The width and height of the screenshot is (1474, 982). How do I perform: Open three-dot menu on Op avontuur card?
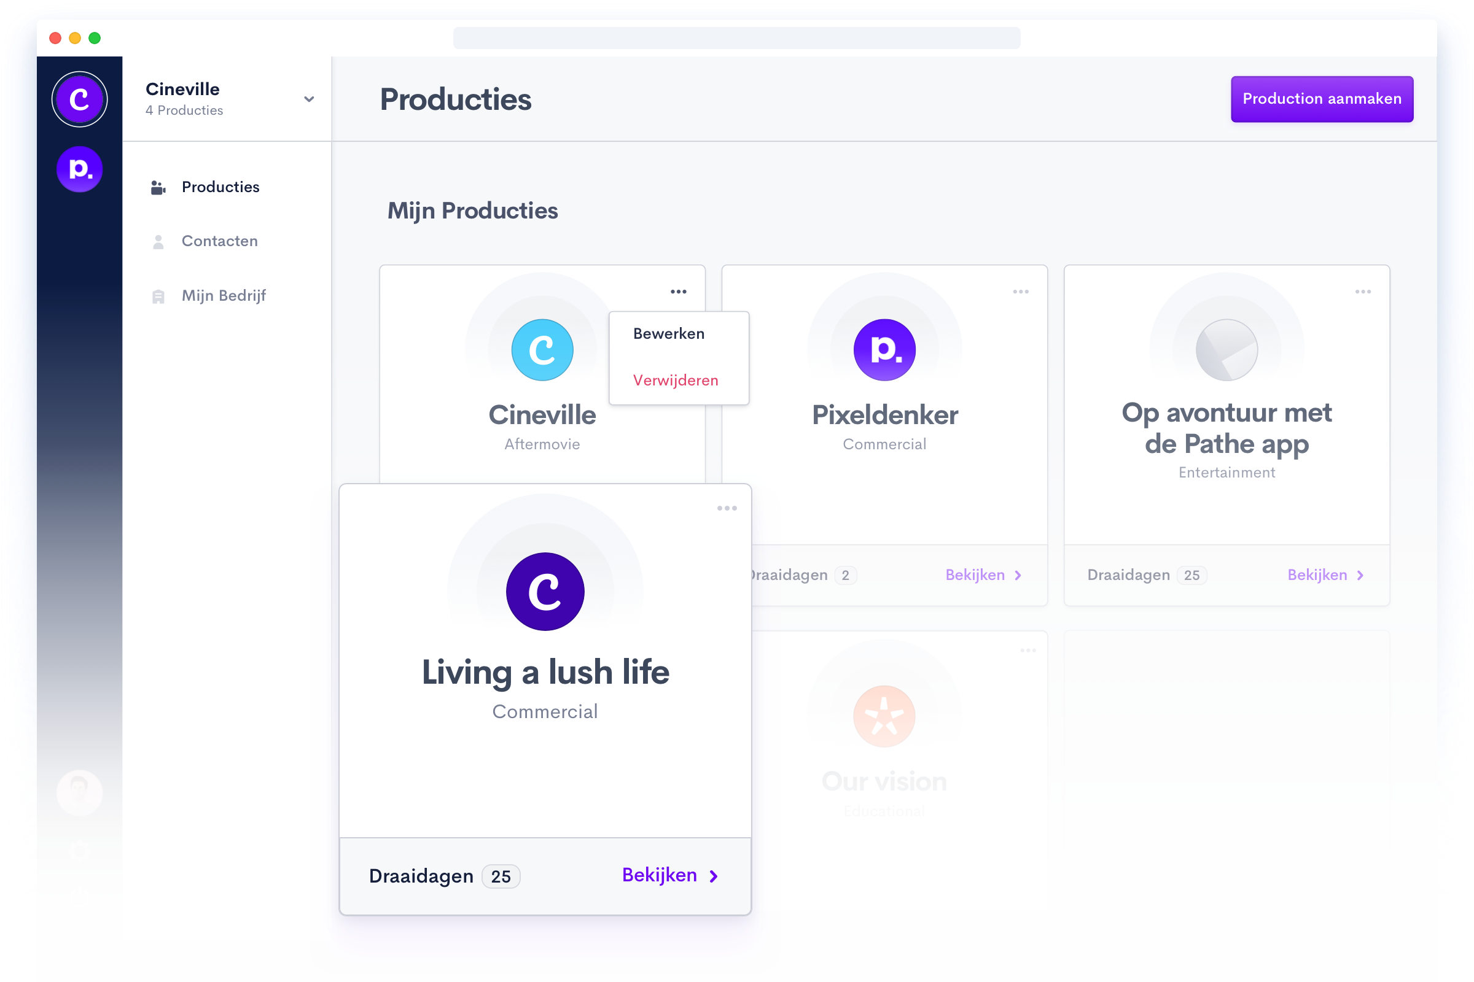coord(1363,292)
